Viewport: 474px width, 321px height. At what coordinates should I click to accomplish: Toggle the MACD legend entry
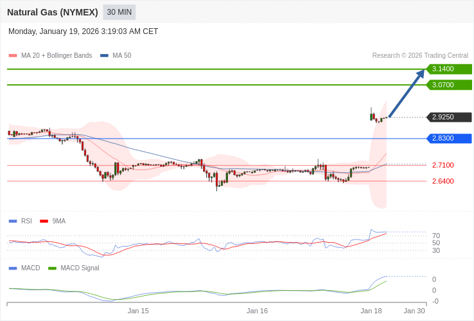pos(30,268)
